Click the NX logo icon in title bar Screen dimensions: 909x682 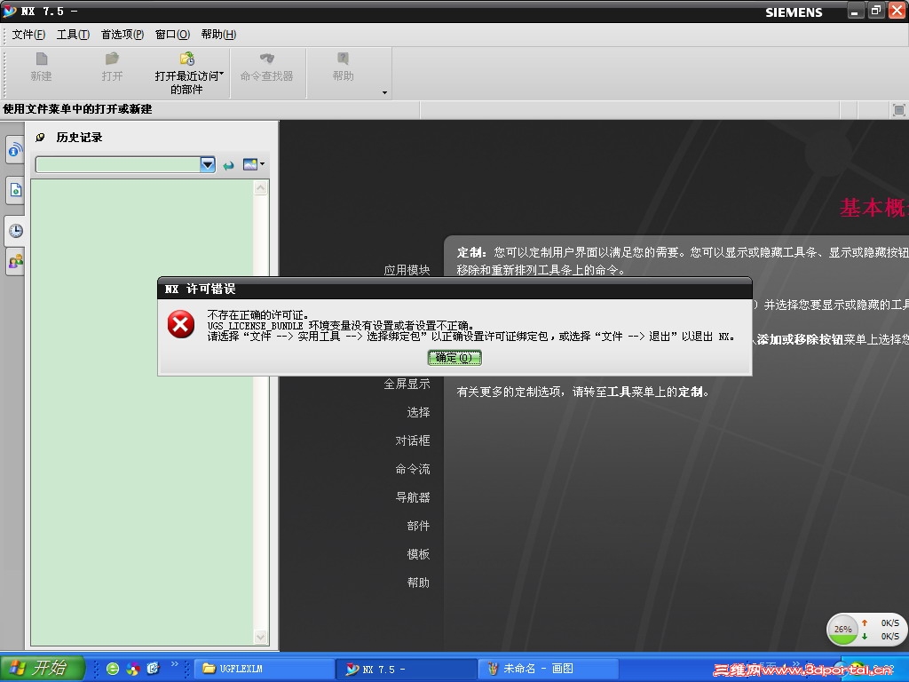[10, 11]
